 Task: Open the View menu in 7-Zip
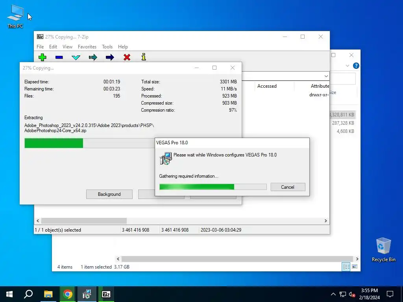(67, 47)
